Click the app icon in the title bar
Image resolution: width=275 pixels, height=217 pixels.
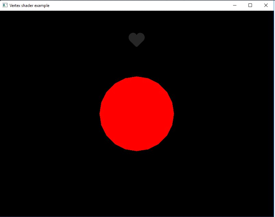coord(5,5)
